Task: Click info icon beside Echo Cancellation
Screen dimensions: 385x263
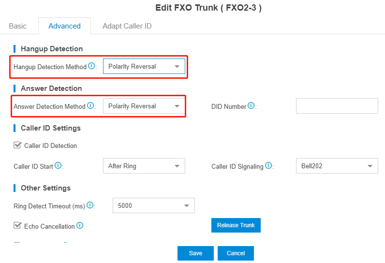Action: (x=80, y=225)
